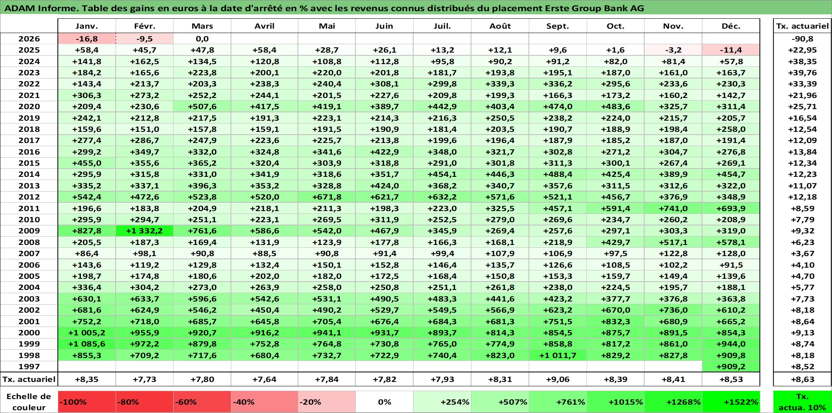Click the 'Echelle de couleur' legend label

(x=29, y=402)
